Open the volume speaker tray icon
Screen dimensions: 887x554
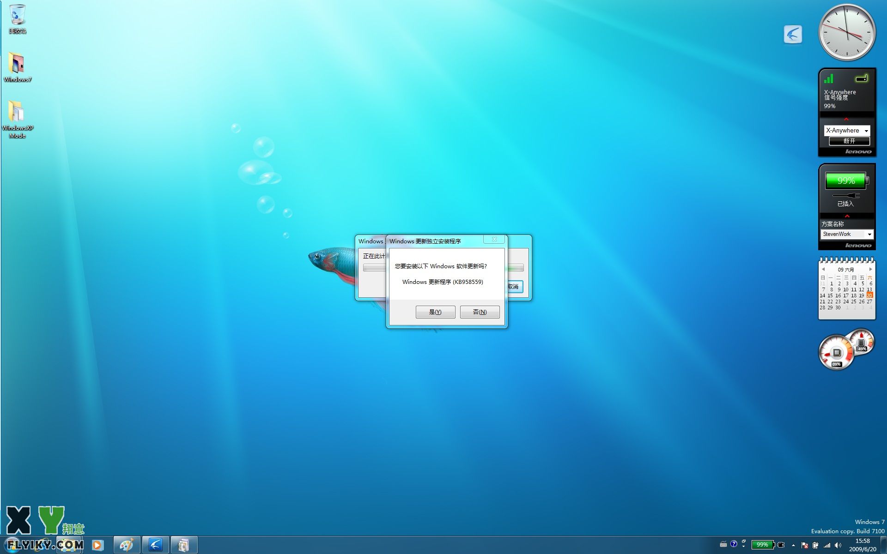(x=838, y=545)
